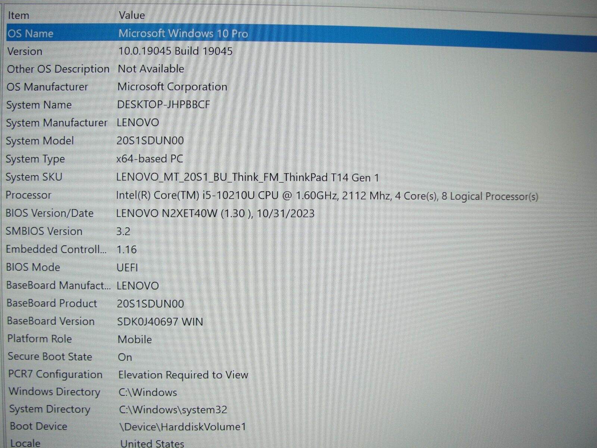Screen dimensions: 597x448
Task: Click the BIOS Mode UEFI row
Action: (x=112, y=267)
